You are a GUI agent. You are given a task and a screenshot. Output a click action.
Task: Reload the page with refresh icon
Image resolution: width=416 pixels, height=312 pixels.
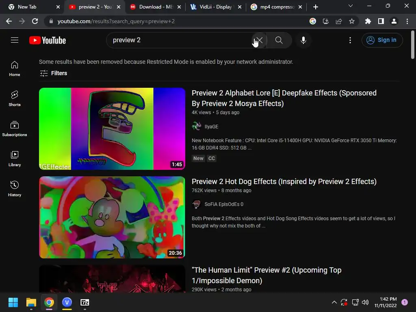(x=35, y=21)
